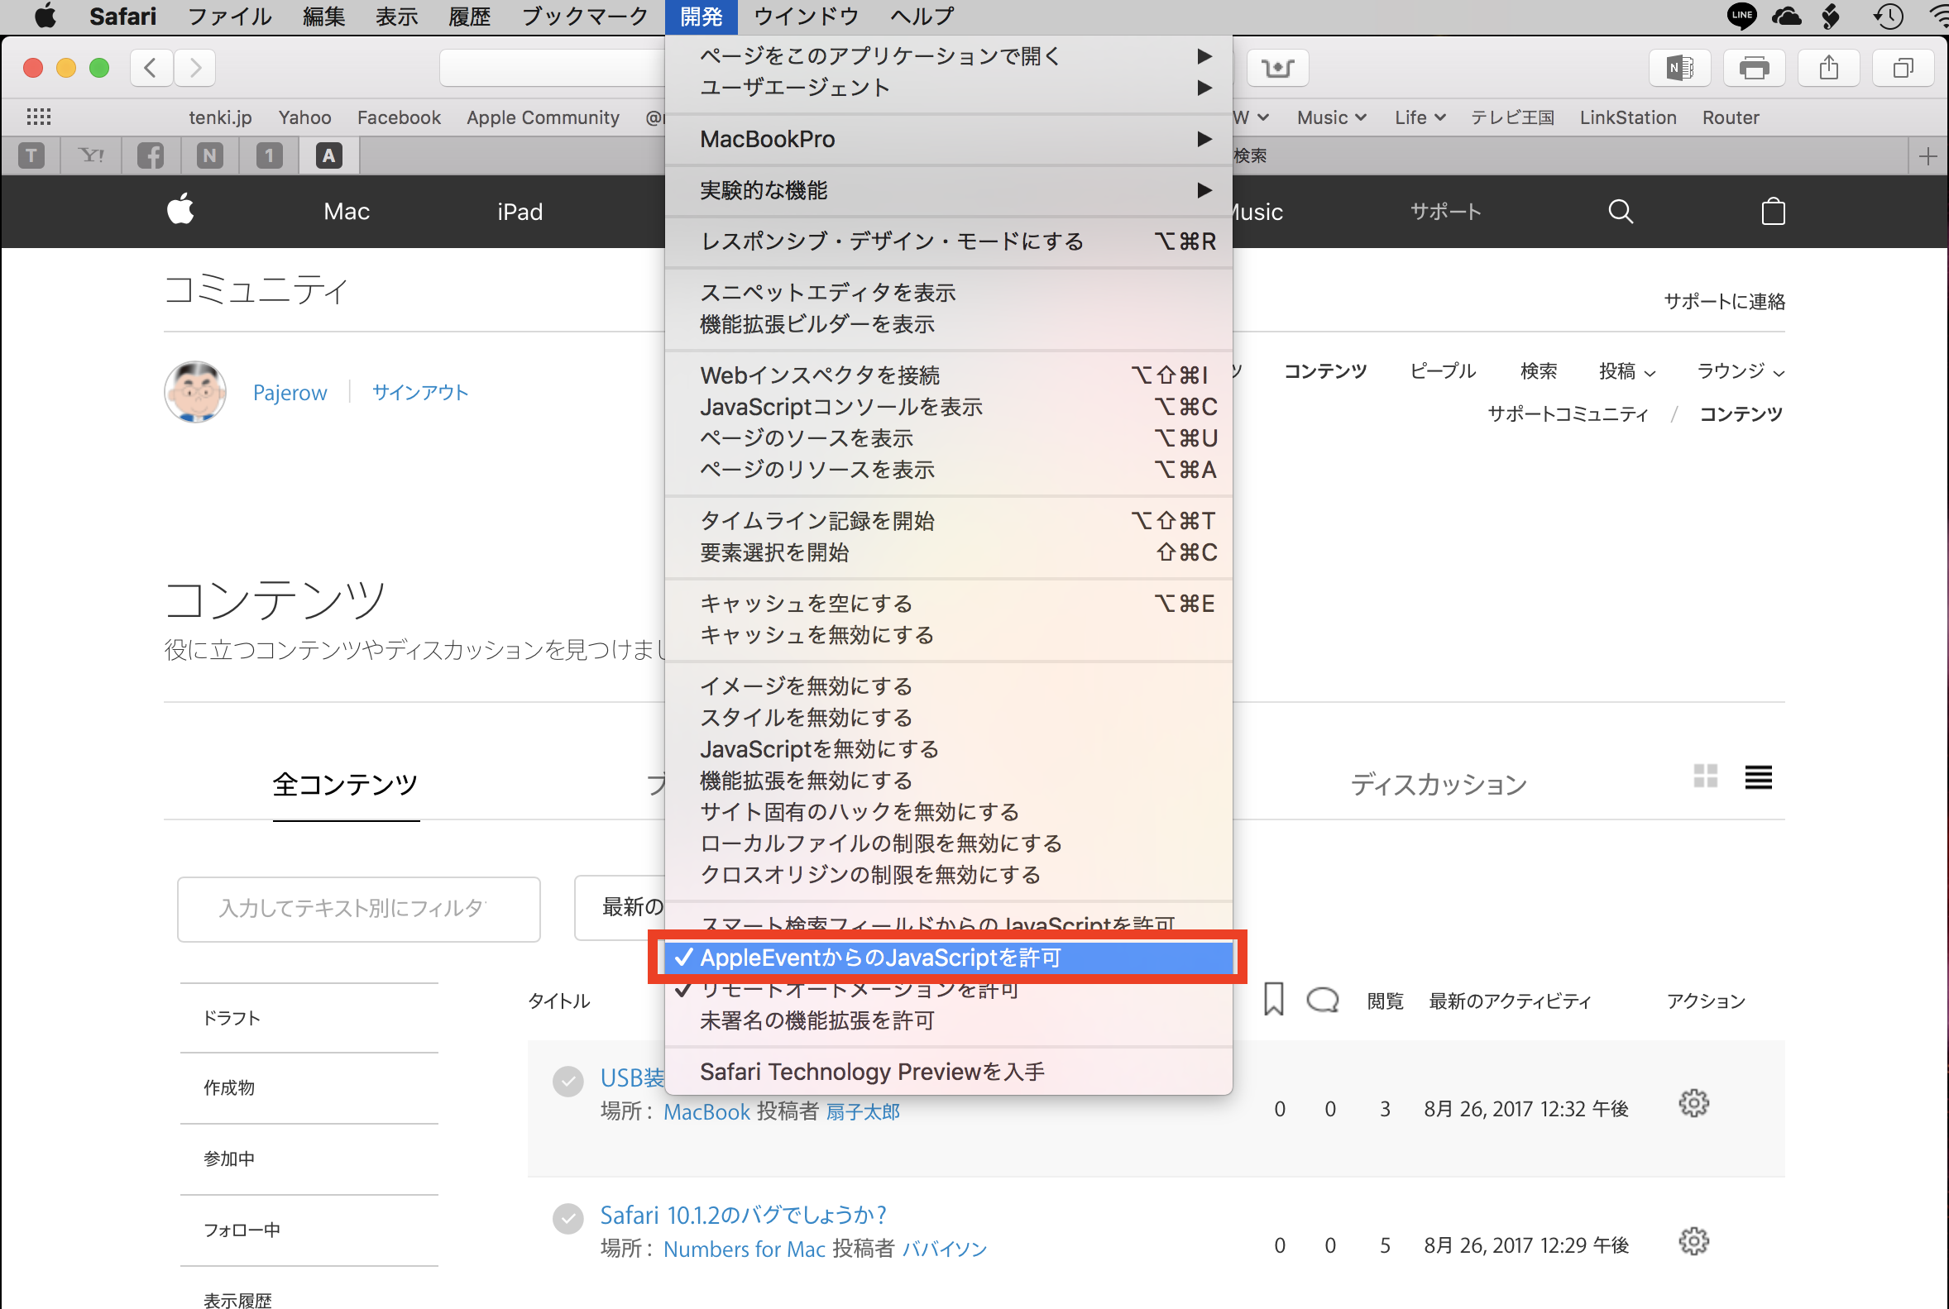The image size is (1949, 1309).
Task: Open the Music bookmarks folder dropdown
Action: point(1331,117)
